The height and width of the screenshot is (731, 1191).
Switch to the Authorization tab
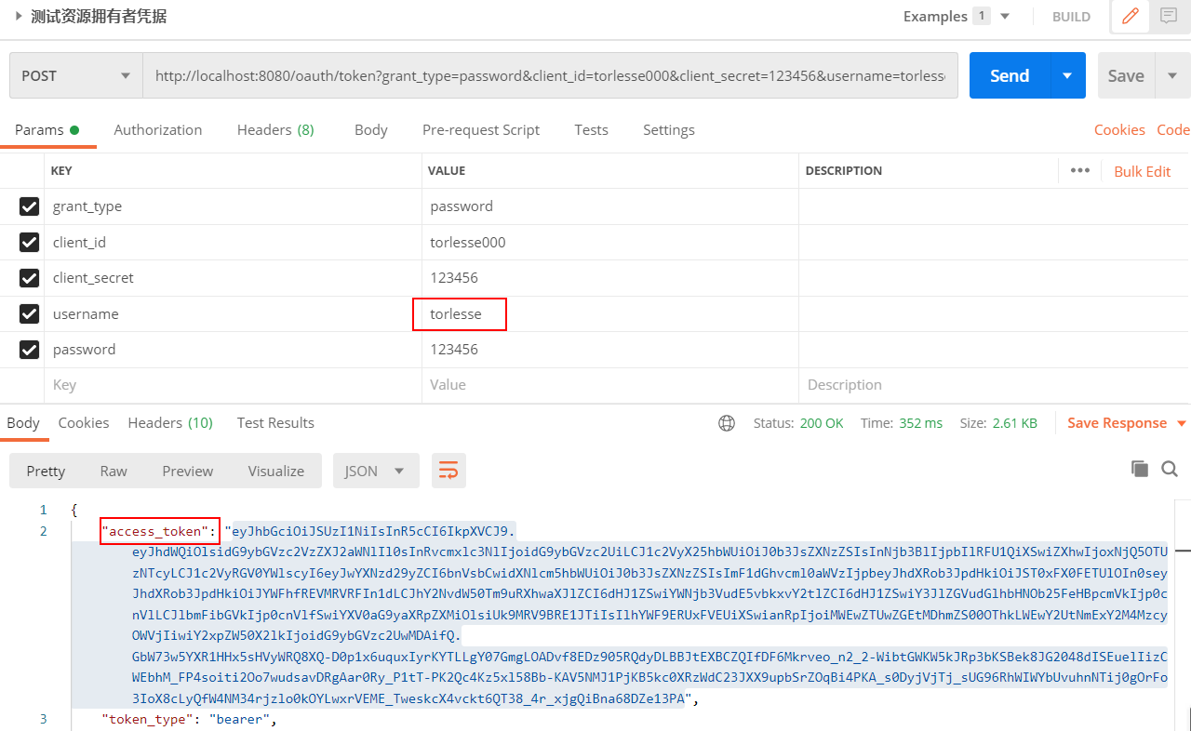[x=158, y=130]
